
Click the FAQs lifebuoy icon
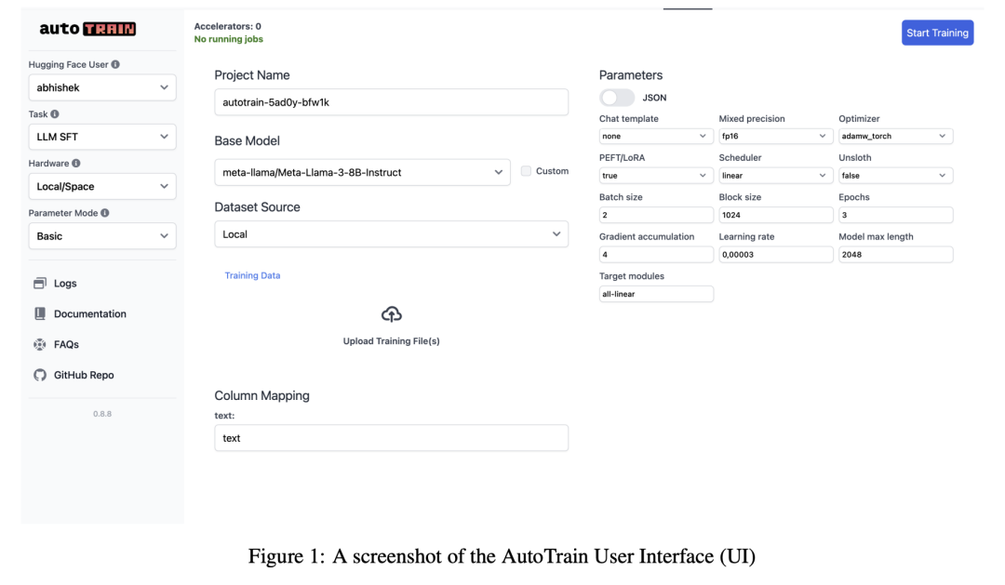tap(39, 345)
